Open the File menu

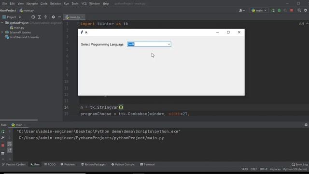pos(4,3)
